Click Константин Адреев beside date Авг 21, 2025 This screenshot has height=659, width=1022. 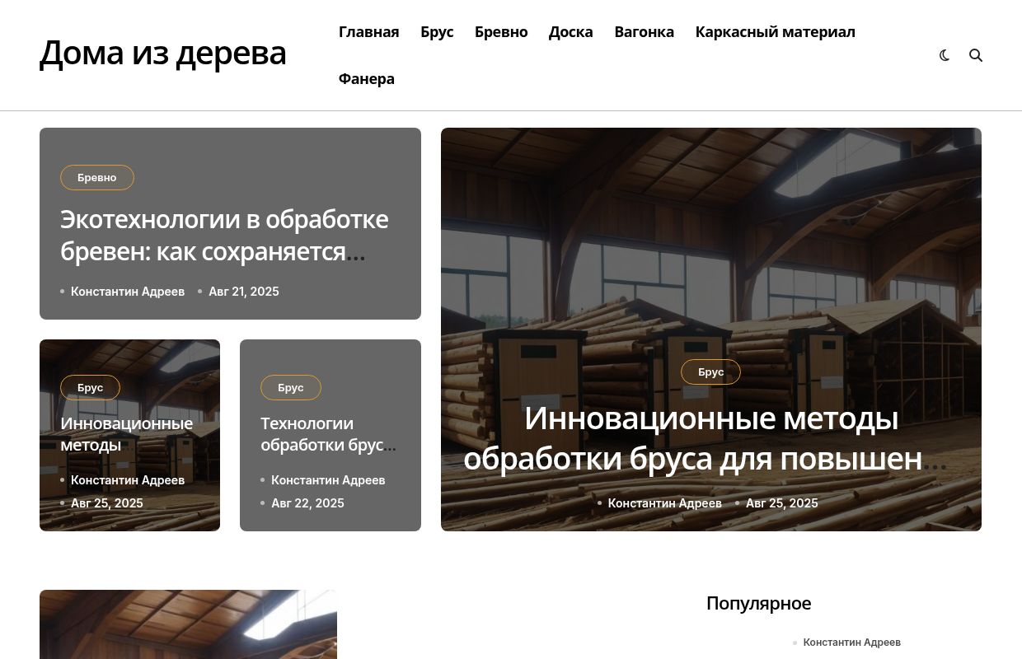[x=128, y=292]
